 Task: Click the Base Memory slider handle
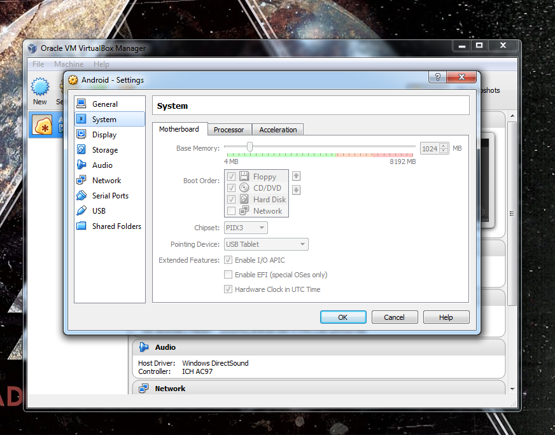[x=250, y=146]
